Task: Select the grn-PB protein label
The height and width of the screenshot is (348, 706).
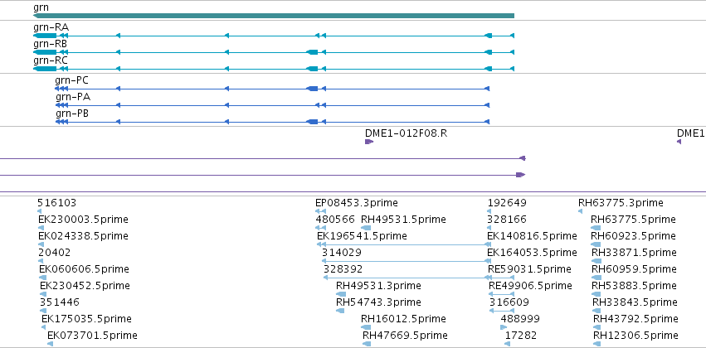Action: (72, 114)
